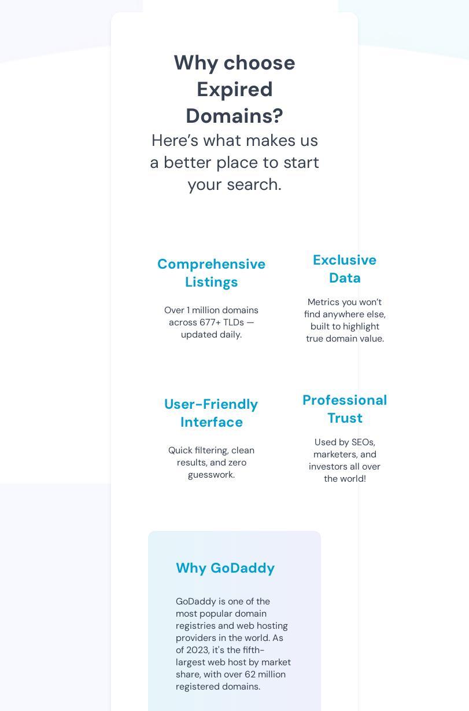
Task: Click 'the world!' under Professional Trust
Action: tap(345, 479)
